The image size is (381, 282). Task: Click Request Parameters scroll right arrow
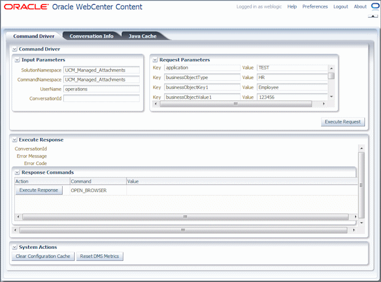(x=324, y=104)
